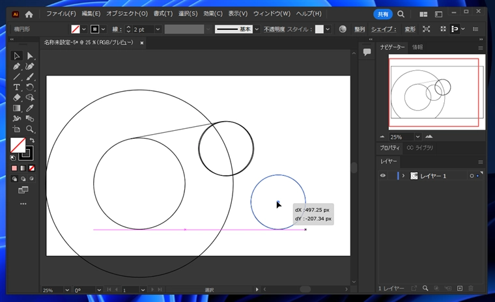Click the 整列 align button

tap(360, 29)
